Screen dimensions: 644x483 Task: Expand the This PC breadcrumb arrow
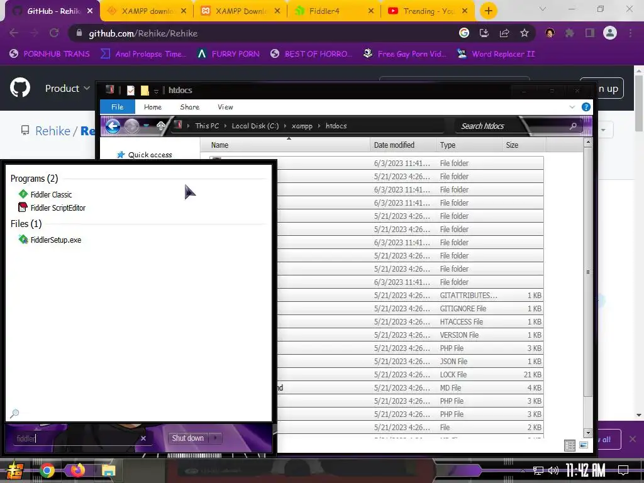click(x=226, y=126)
